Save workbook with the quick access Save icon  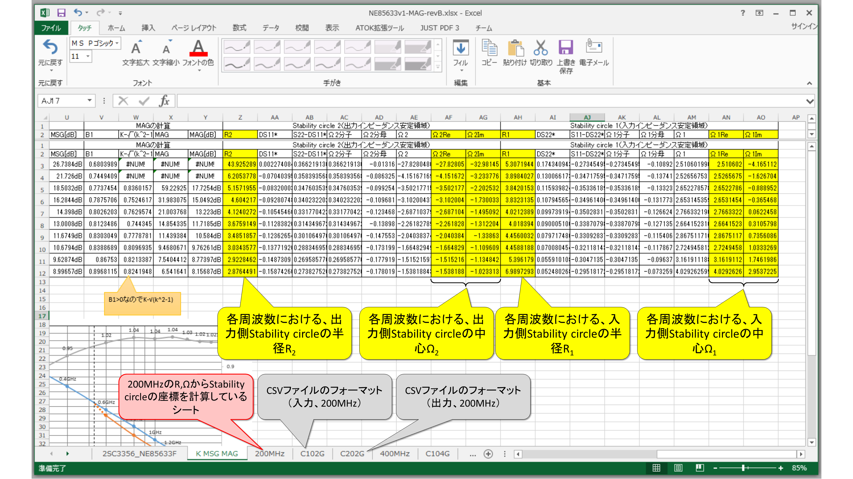pos(61,13)
